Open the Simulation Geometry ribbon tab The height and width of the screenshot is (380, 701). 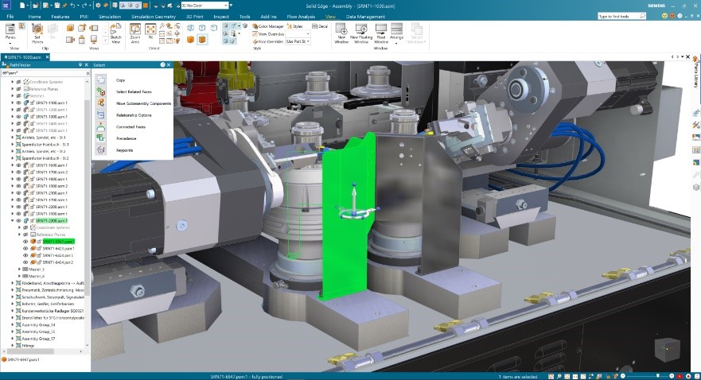pyautogui.click(x=154, y=17)
